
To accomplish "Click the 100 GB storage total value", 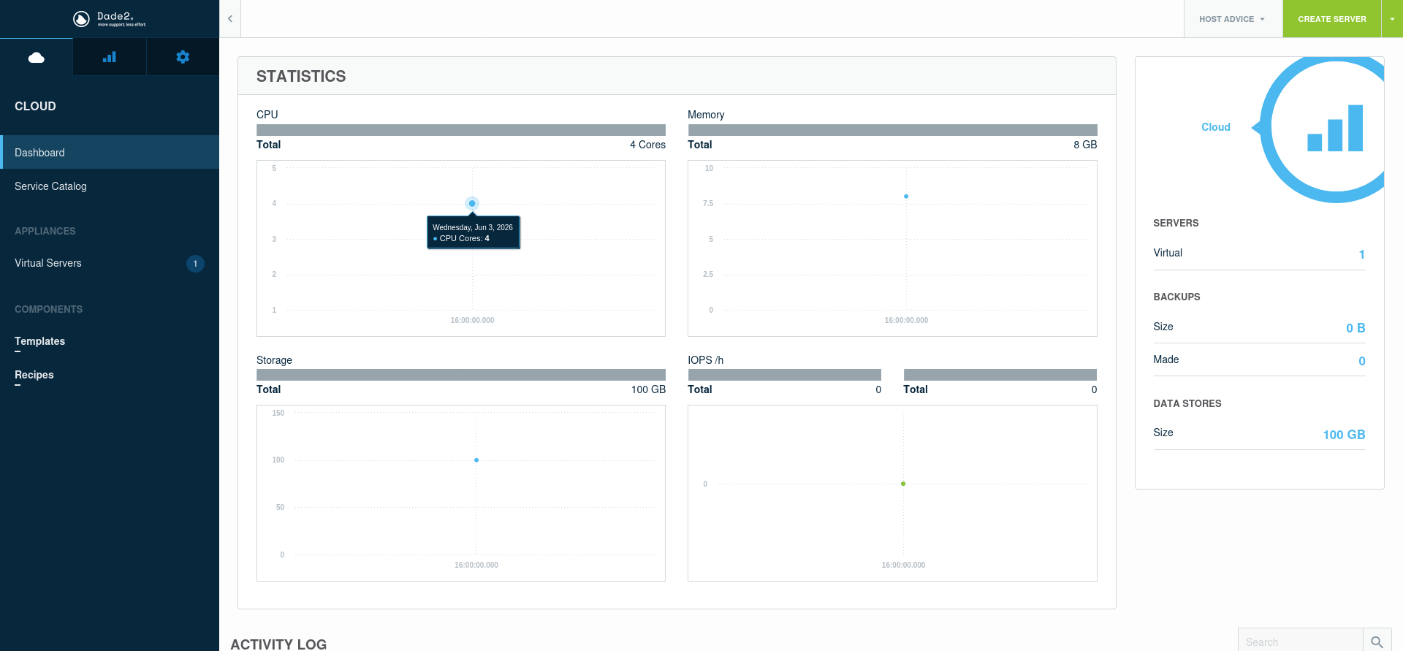I will pos(648,389).
